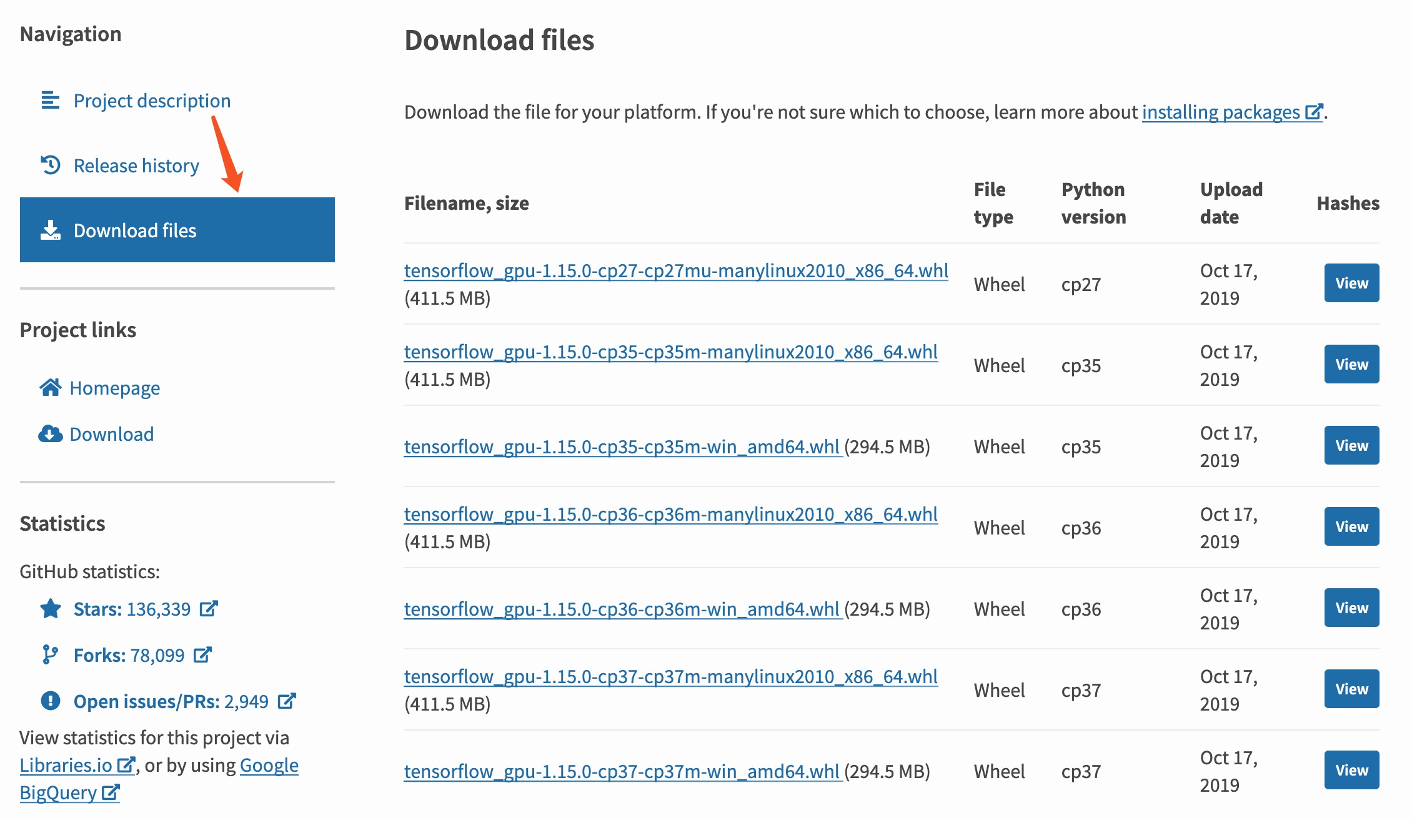Select the Release history navigation entry
The height and width of the screenshot is (818, 1412).
(136, 165)
